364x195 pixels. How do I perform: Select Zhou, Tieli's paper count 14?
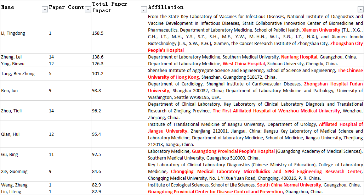pyautogui.click(x=70, y=111)
